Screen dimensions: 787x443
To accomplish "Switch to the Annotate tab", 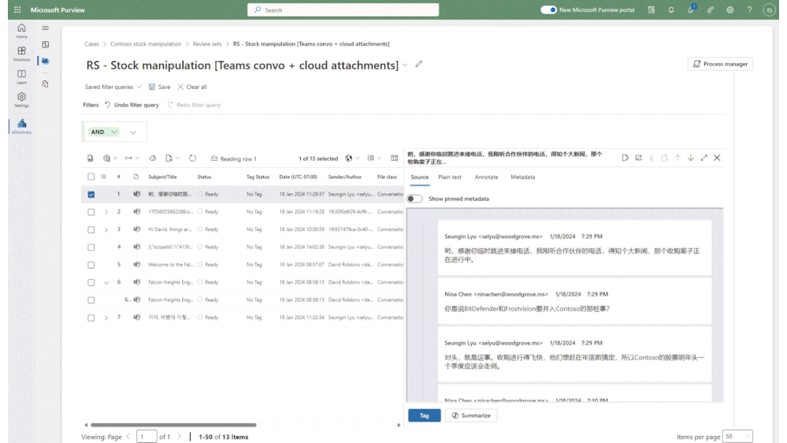I will pyautogui.click(x=486, y=177).
